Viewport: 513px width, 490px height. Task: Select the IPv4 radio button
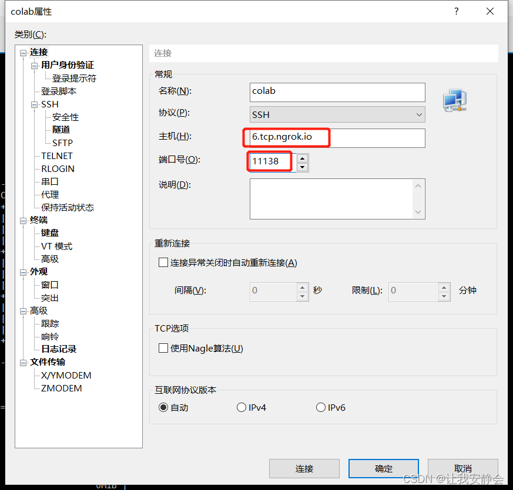242,407
